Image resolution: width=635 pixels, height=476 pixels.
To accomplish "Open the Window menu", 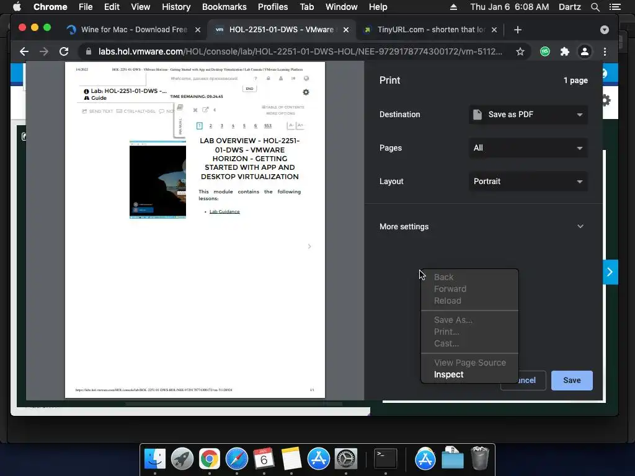I will (342, 7).
